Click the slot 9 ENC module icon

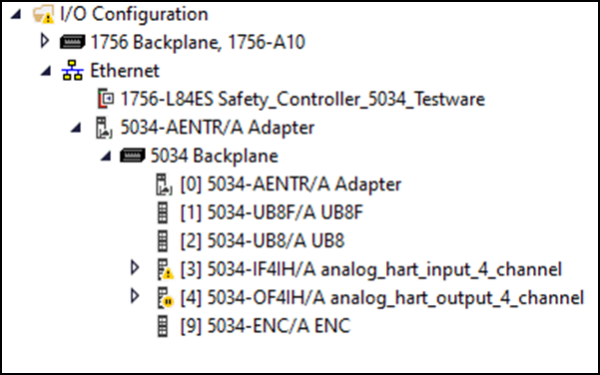(163, 326)
